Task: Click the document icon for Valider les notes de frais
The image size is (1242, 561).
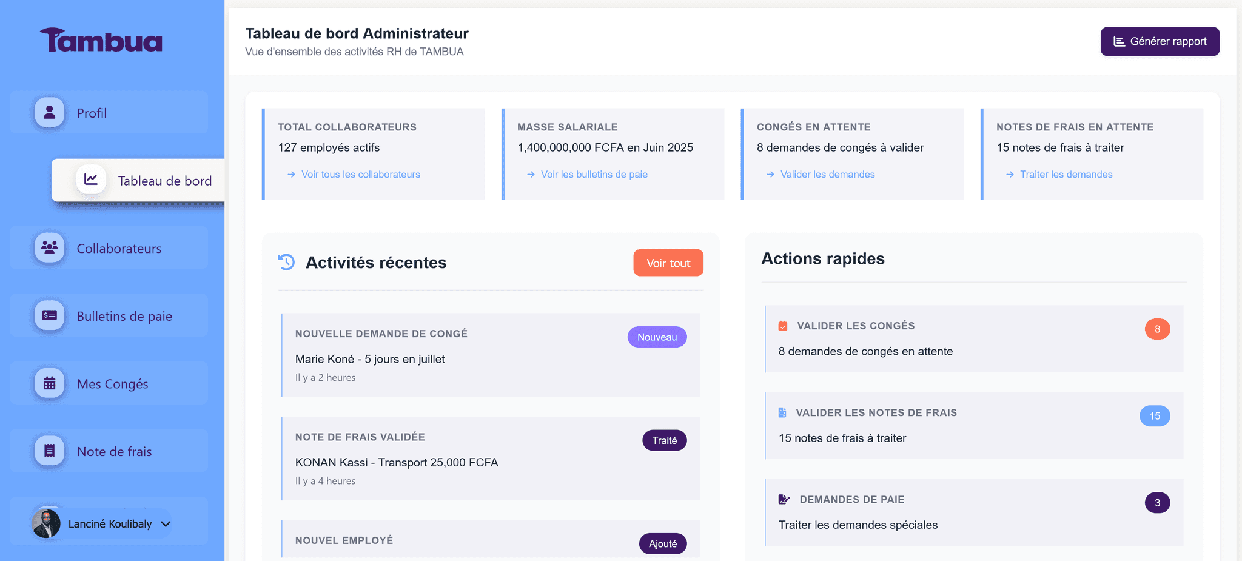Action: pos(782,412)
